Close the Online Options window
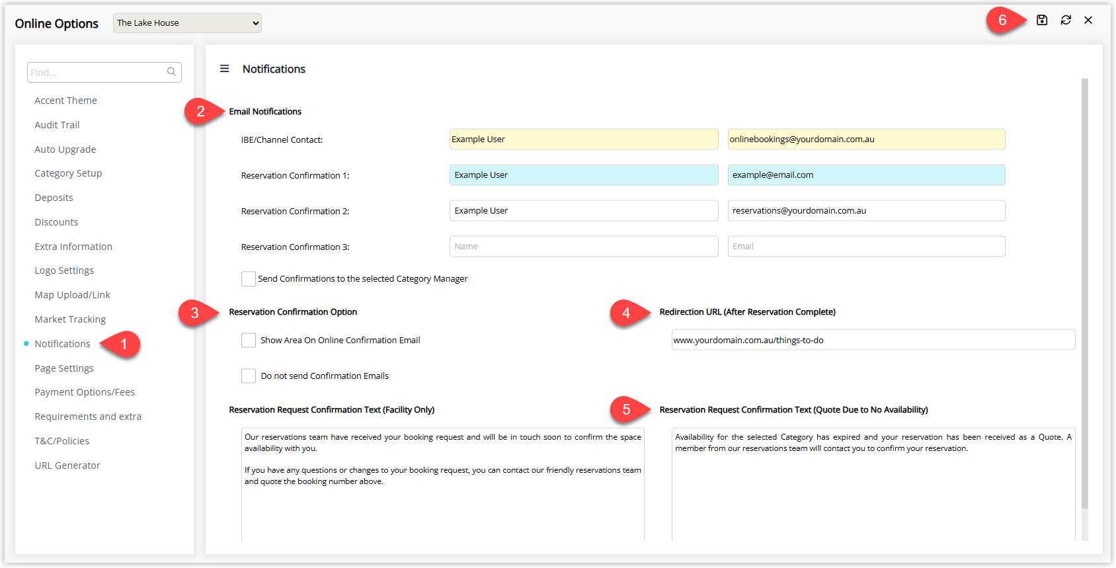 pos(1088,20)
